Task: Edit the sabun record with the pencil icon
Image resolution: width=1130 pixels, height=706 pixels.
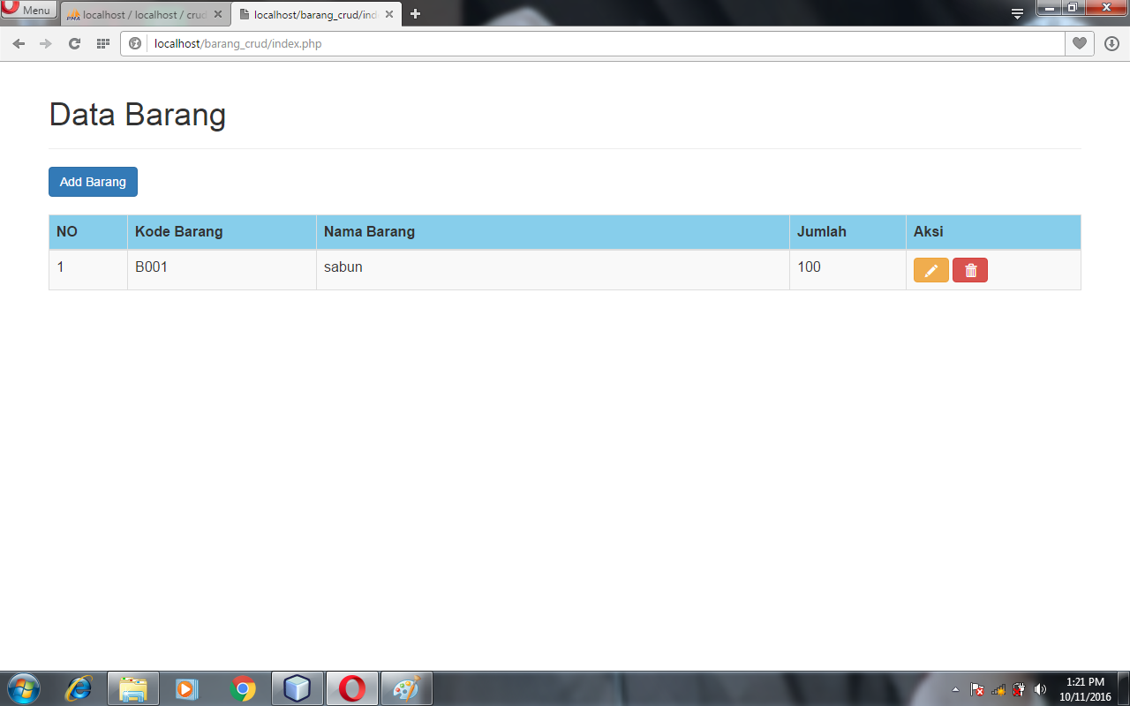Action: click(930, 269)
